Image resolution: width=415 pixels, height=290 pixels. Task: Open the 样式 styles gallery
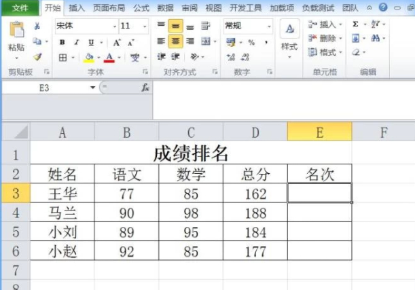pos(289,39)
